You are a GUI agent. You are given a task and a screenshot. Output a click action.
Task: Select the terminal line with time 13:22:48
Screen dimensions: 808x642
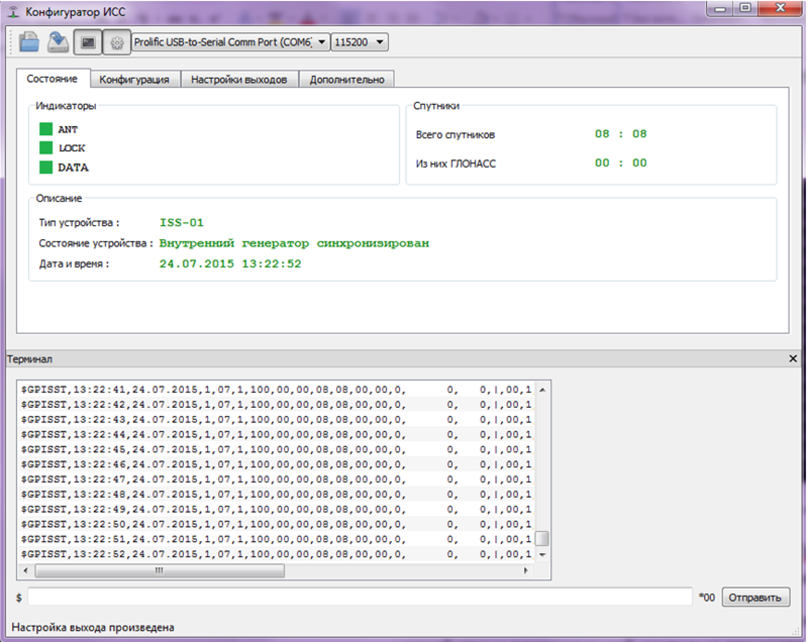pos(276,495)
